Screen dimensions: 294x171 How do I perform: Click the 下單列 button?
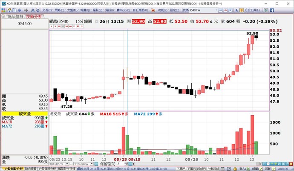click(x=191, y=169)
